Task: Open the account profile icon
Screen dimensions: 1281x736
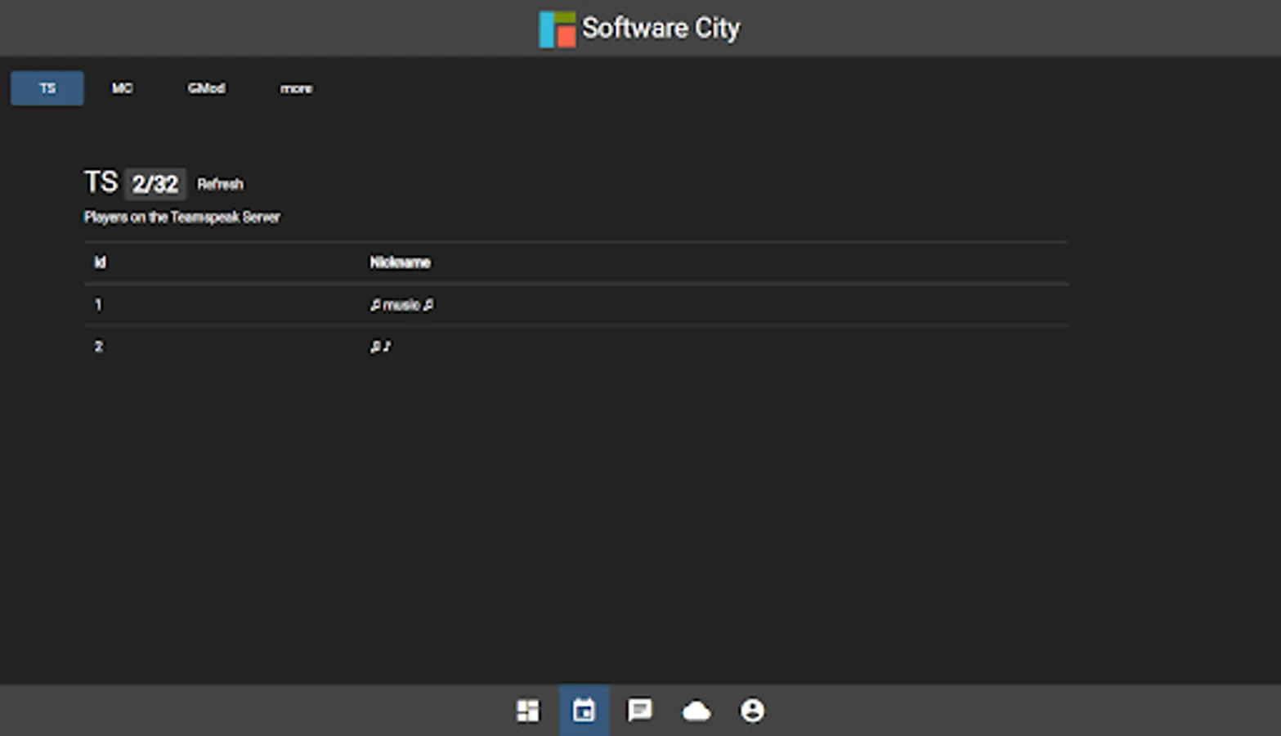Action: (752, 710)
